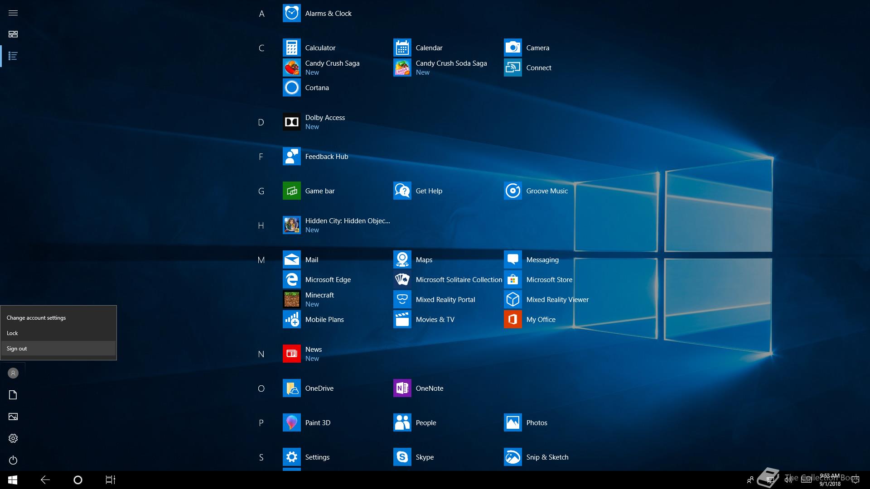Expand the Start hamburger menu
This screenshot has height=489, width=870.
point(13,13)
